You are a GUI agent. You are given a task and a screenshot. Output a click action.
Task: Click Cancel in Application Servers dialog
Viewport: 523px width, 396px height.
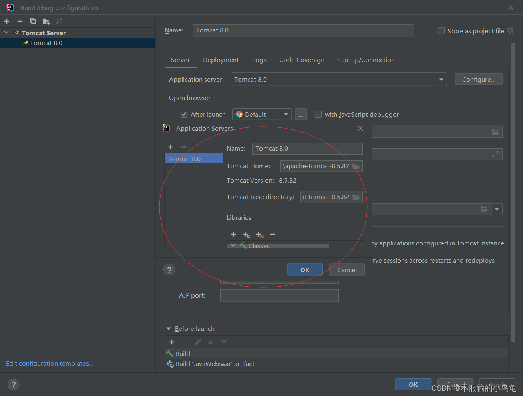tap(347, 270)
